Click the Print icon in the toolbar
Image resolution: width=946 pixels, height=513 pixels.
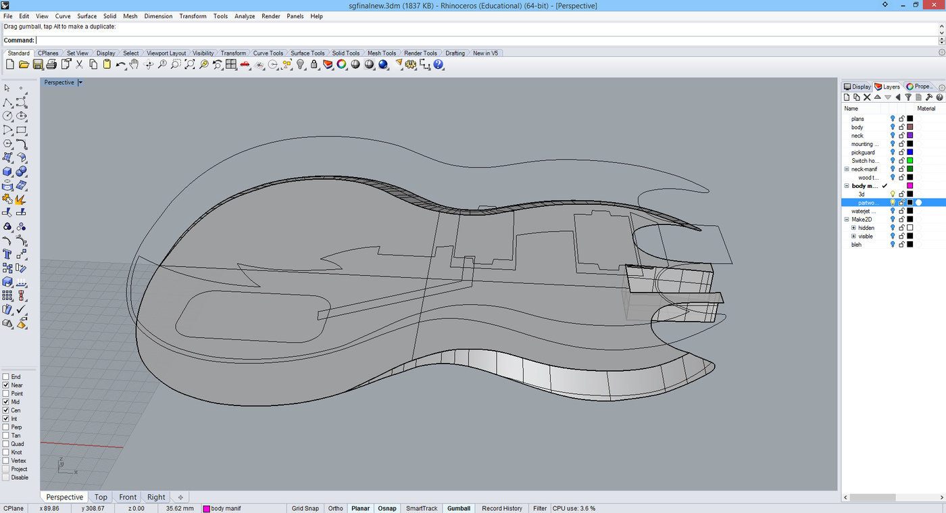[x=51, y=64]
